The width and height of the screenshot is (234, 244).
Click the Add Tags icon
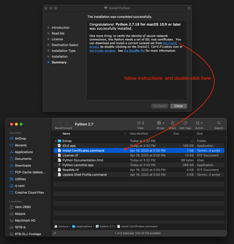coord(185,123)
